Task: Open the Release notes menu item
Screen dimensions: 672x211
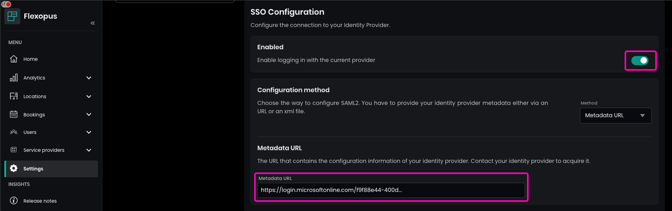Action: click(x=40, y=201)
